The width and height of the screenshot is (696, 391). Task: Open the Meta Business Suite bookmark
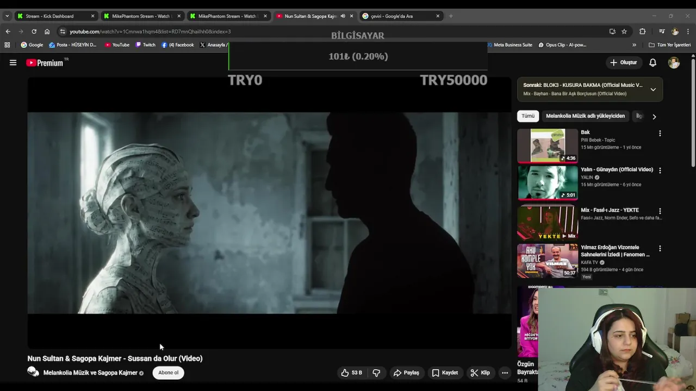[508, 45]
